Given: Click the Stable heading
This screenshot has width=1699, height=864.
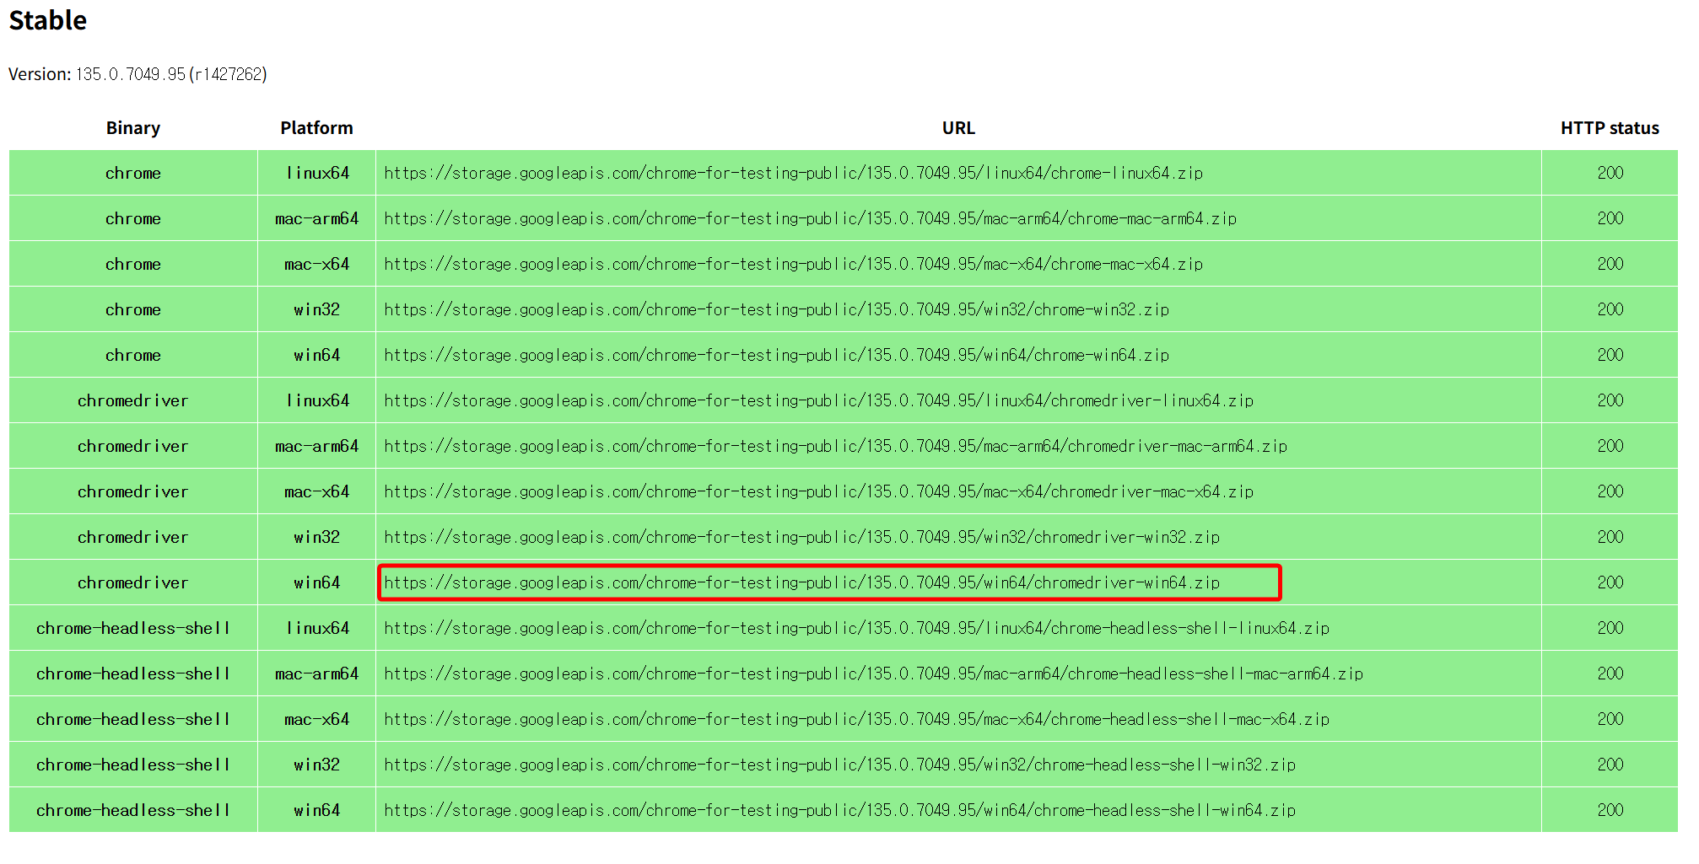Looking at the screenshot, I should coord(48,20).
